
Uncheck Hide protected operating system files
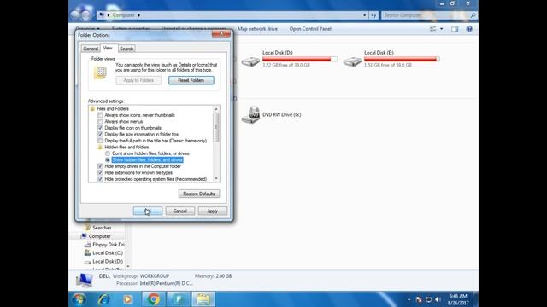(x=101, y=179)
